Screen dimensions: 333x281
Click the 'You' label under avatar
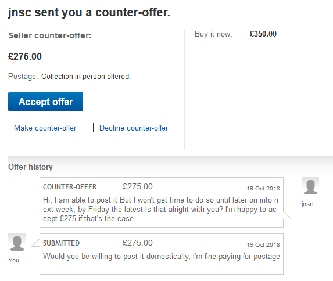click(x=13, y=260)
